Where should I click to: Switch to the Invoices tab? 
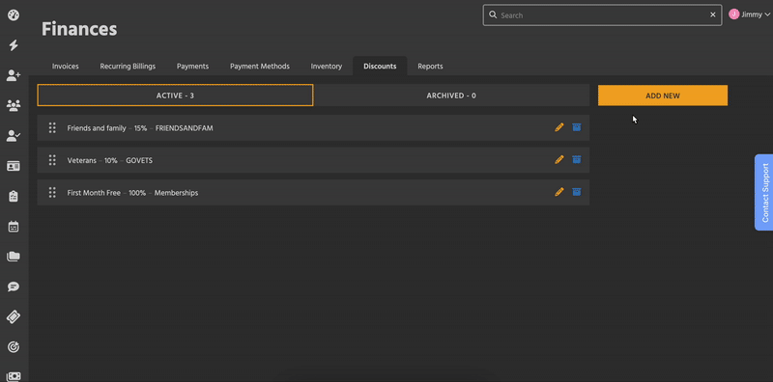coord(66,66)
